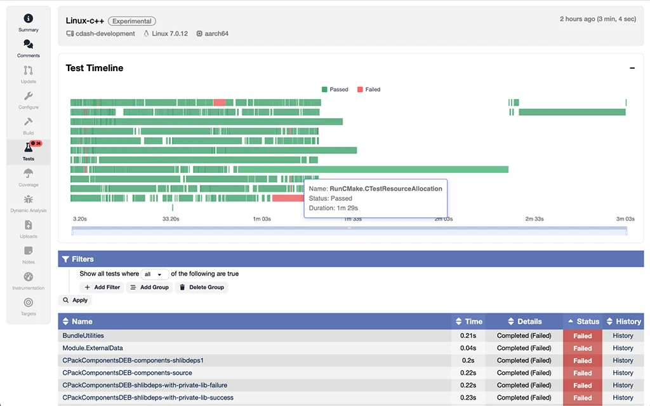
Task: Open the Notes sidebar icon
Action: coord(28,251)
